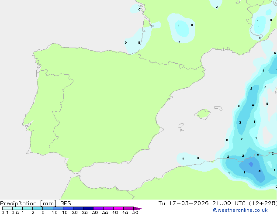Image resolution: width=277 pixels, height=214 pixels.
Task: Pick the 1–2 mm legend swatch
Action: (28, 208)
